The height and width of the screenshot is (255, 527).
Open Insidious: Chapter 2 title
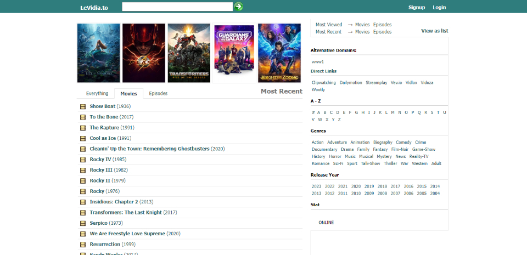[x=121, y=202]
